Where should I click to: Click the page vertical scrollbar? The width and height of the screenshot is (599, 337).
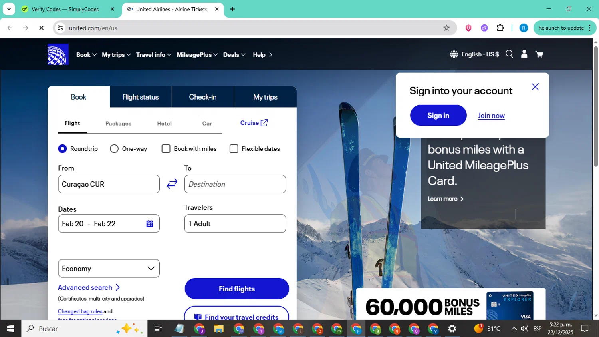pyautogui.click(x=596, y=106)
